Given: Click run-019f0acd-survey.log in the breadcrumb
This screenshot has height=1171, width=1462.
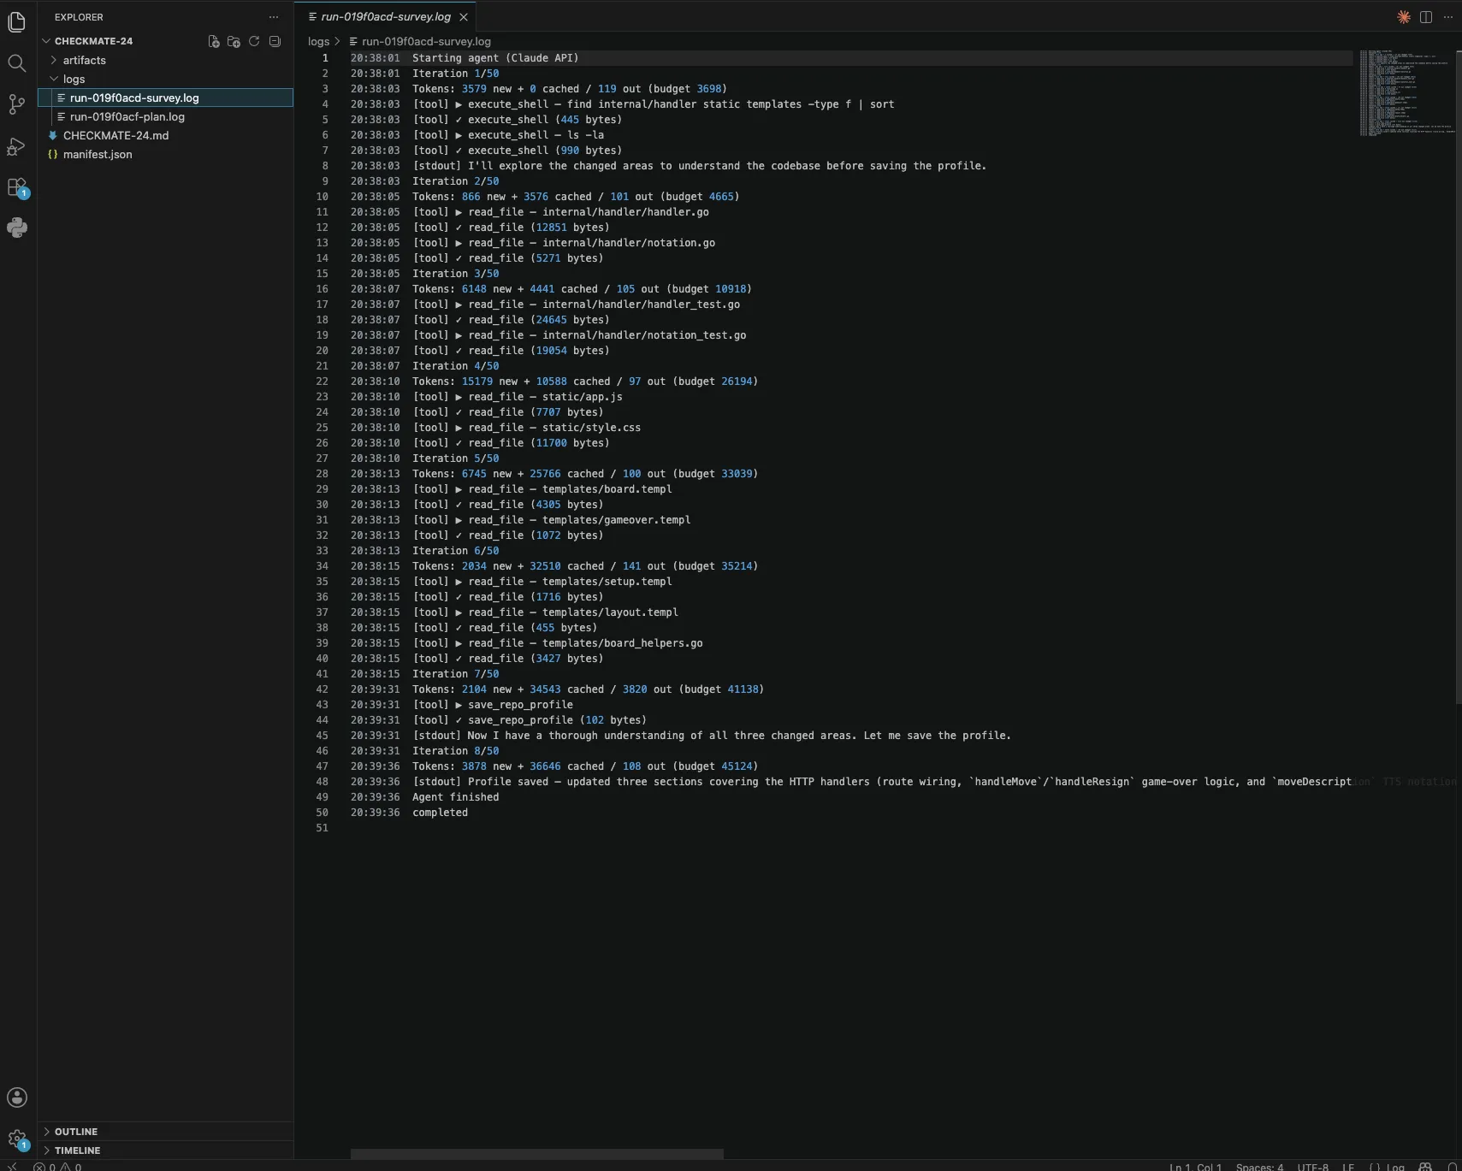Looking at the screenshot, I should pyautogui.click(x=426, y=41).
